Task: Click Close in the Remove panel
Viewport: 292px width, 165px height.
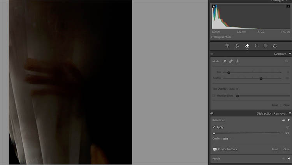Action: click(287, 105)
